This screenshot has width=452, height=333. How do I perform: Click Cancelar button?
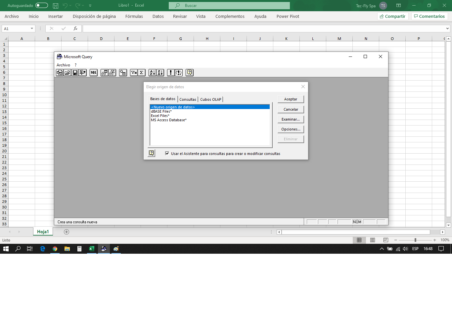(x=291, y=109)
